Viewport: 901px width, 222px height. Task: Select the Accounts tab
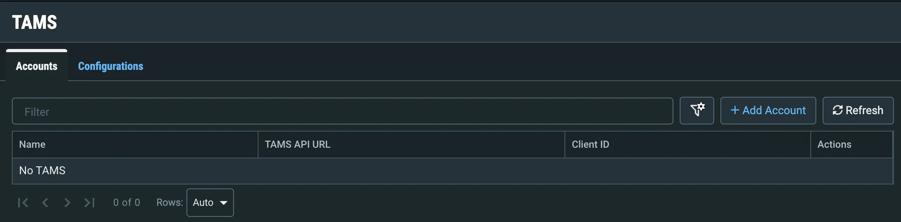tap(36, 66)
